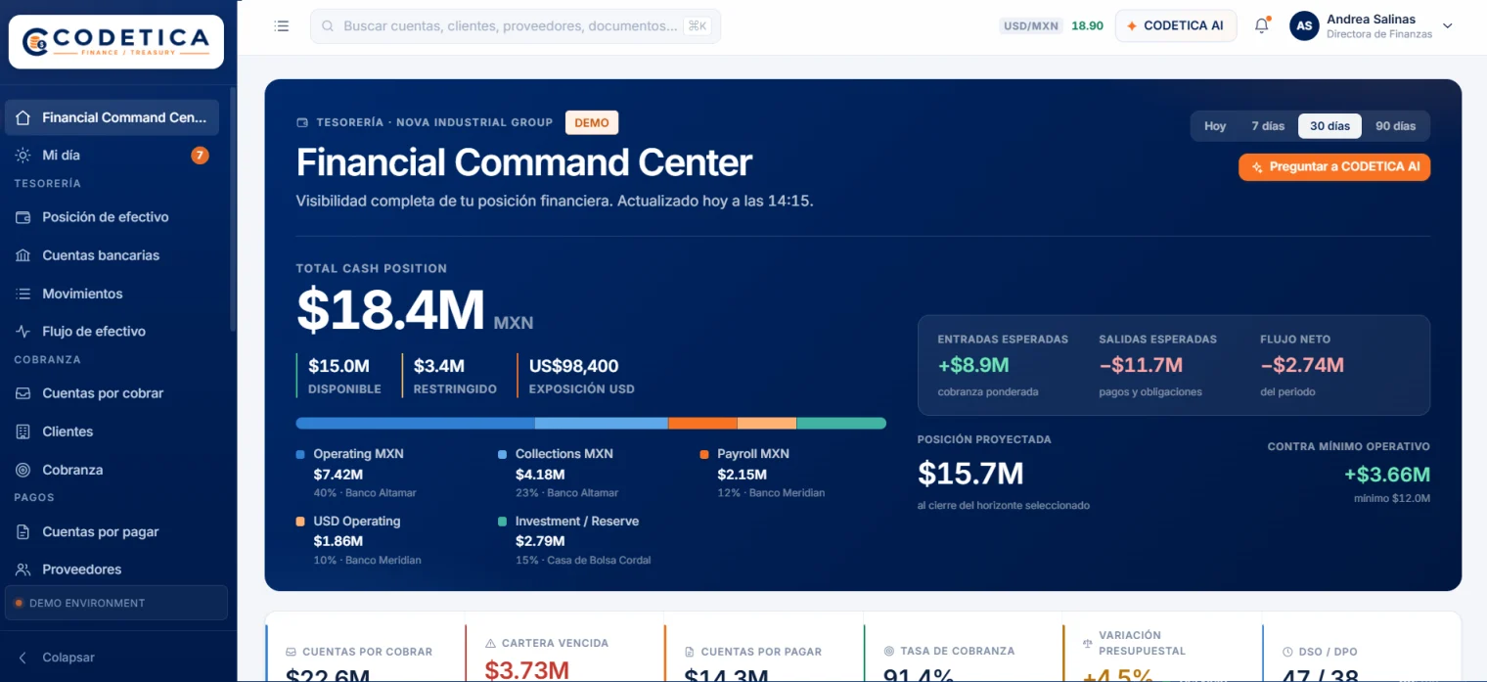Click the Mi día badge 7
The image size is (1487, 682).
pyautogui.click(x=200, y=155)
